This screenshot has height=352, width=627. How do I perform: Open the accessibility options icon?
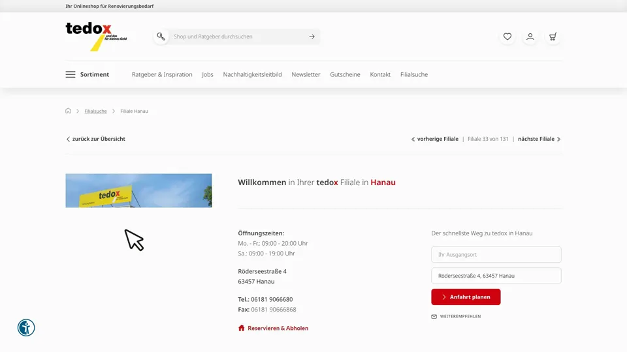[26, 328]
